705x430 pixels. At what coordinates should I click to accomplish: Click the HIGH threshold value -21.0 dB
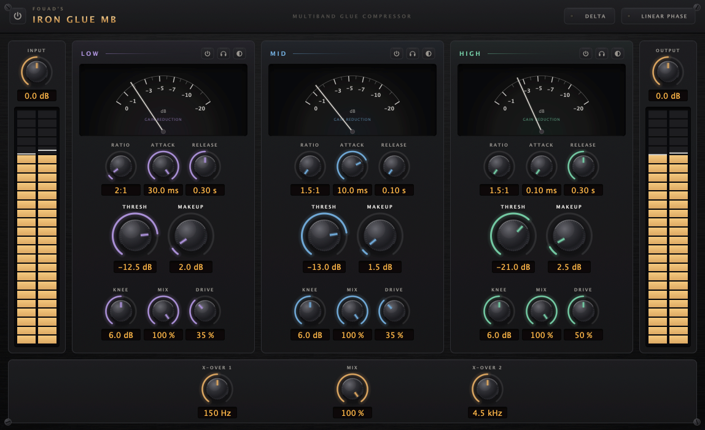tap(513, 267)
